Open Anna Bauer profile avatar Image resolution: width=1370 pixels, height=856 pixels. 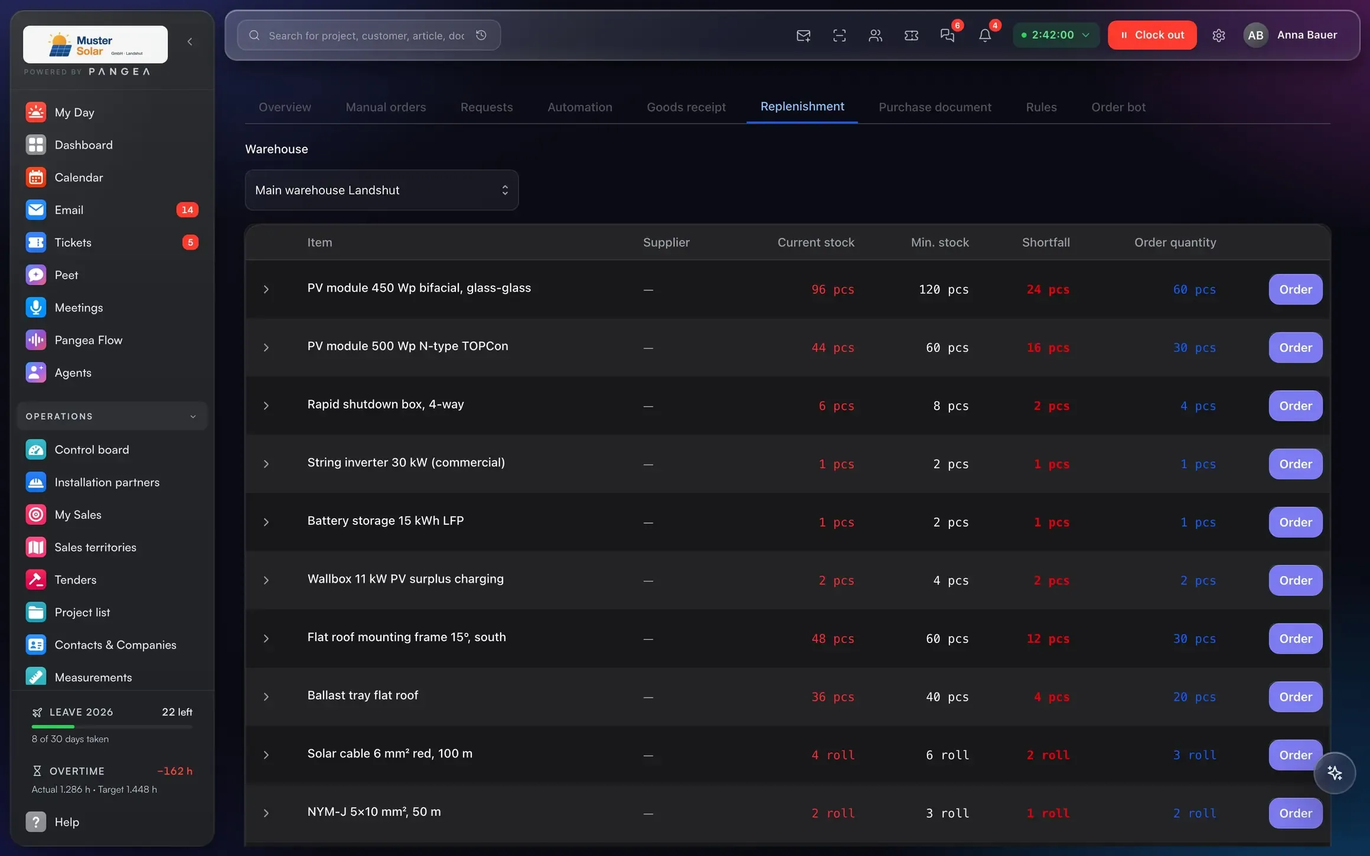[1255, 35]
